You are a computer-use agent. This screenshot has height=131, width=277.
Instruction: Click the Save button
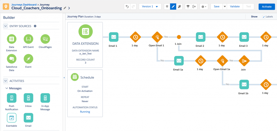tap(217, 6)
